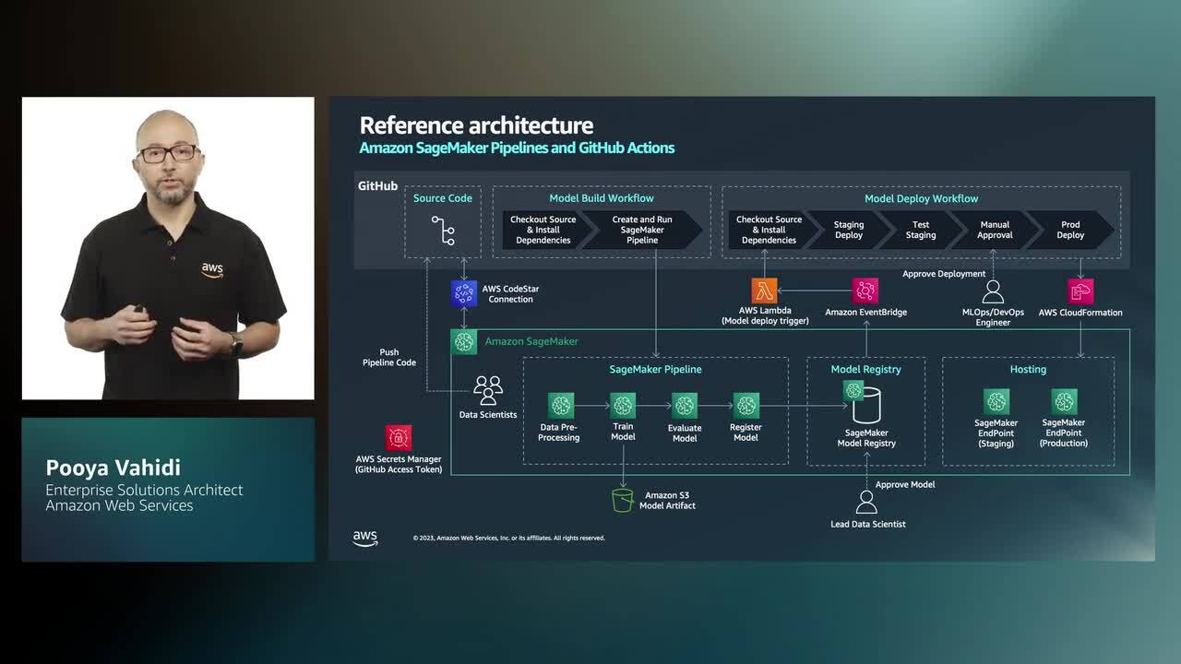Screen dimensions: 1181x664
Task: Select the AWS CodeStar Connection icon
Action: coord(463,293)
